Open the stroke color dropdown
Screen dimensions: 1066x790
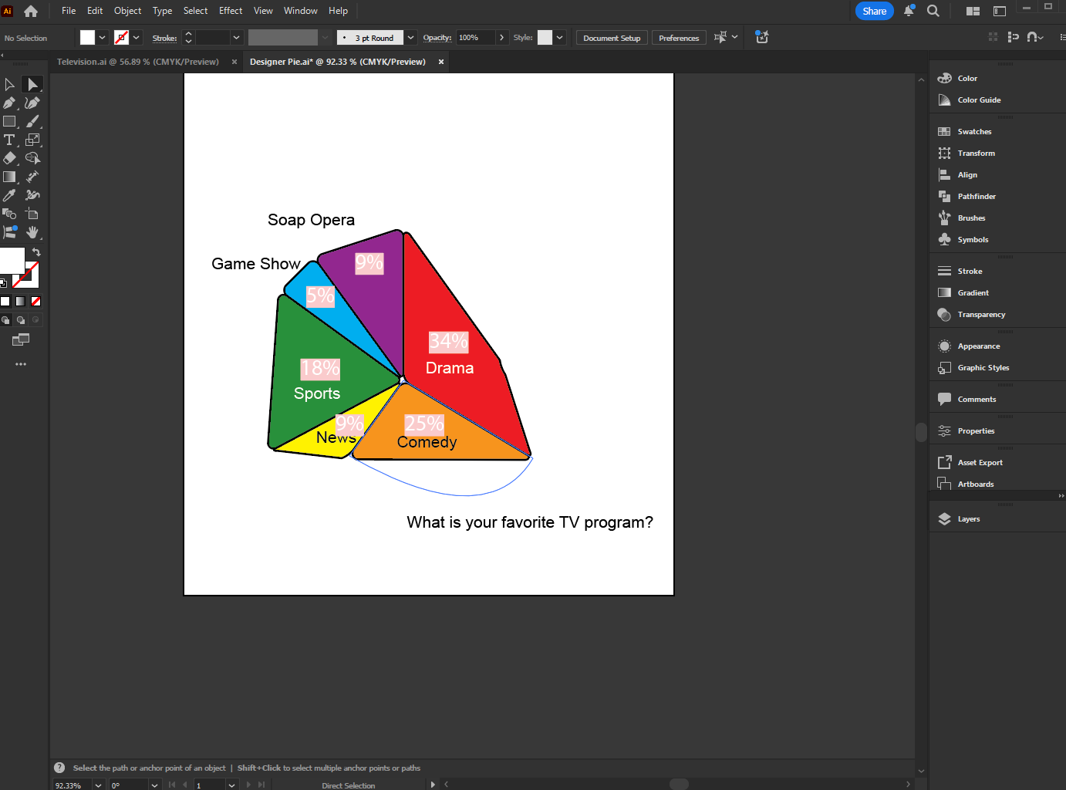tap(137, 37)
